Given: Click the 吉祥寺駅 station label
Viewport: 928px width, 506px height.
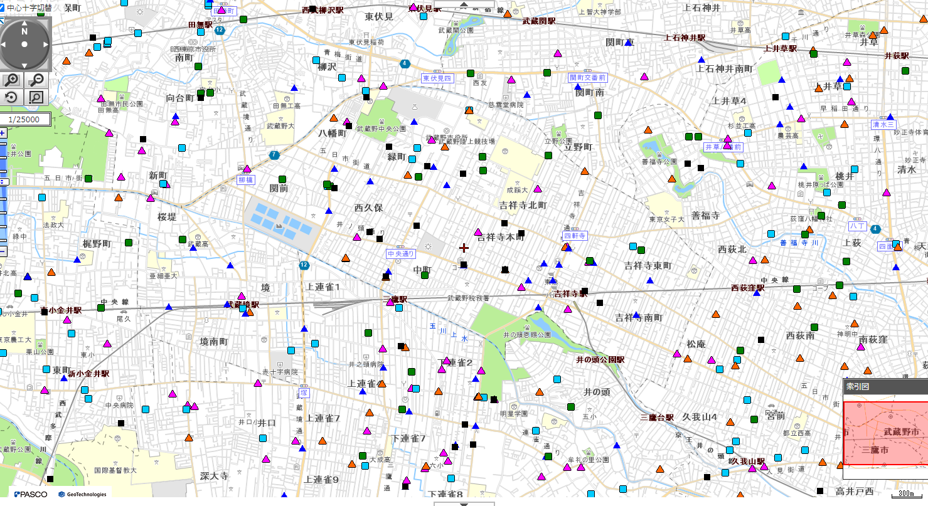Looking at the screenshot, I should click(x=571, y=293).
